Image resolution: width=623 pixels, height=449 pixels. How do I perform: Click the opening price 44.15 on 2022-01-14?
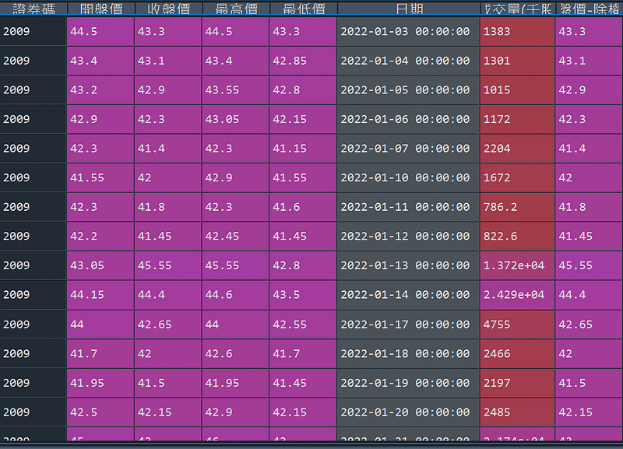coord(100,295)
